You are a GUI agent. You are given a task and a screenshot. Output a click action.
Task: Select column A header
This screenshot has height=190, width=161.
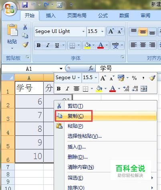tap(29, 78)
